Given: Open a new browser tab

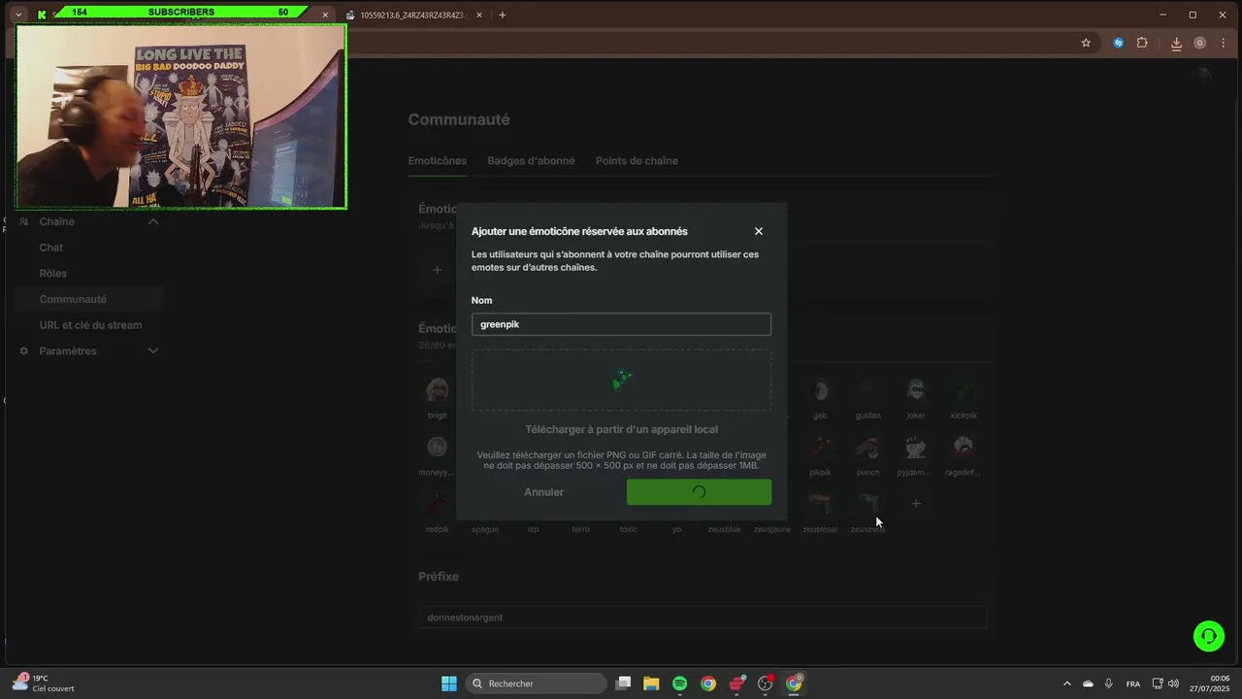Looking at the screenshot, I should click(502, 15).
